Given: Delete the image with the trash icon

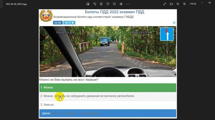Looking at the screenshot, I should point(101,4).
